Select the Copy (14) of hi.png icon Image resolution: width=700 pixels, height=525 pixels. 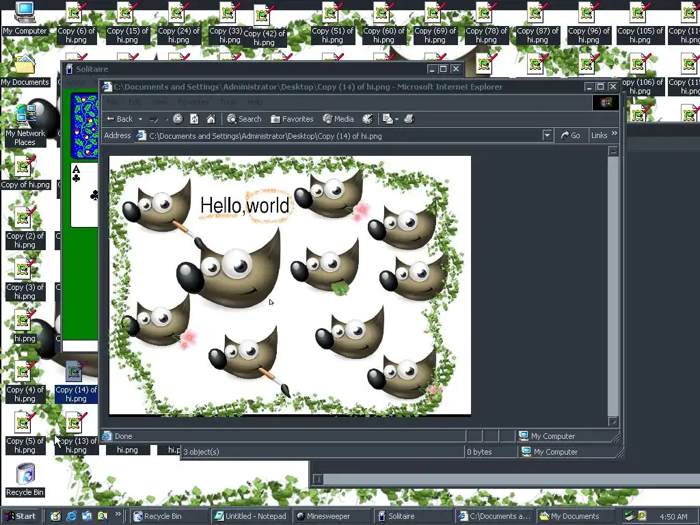(77, 382)
